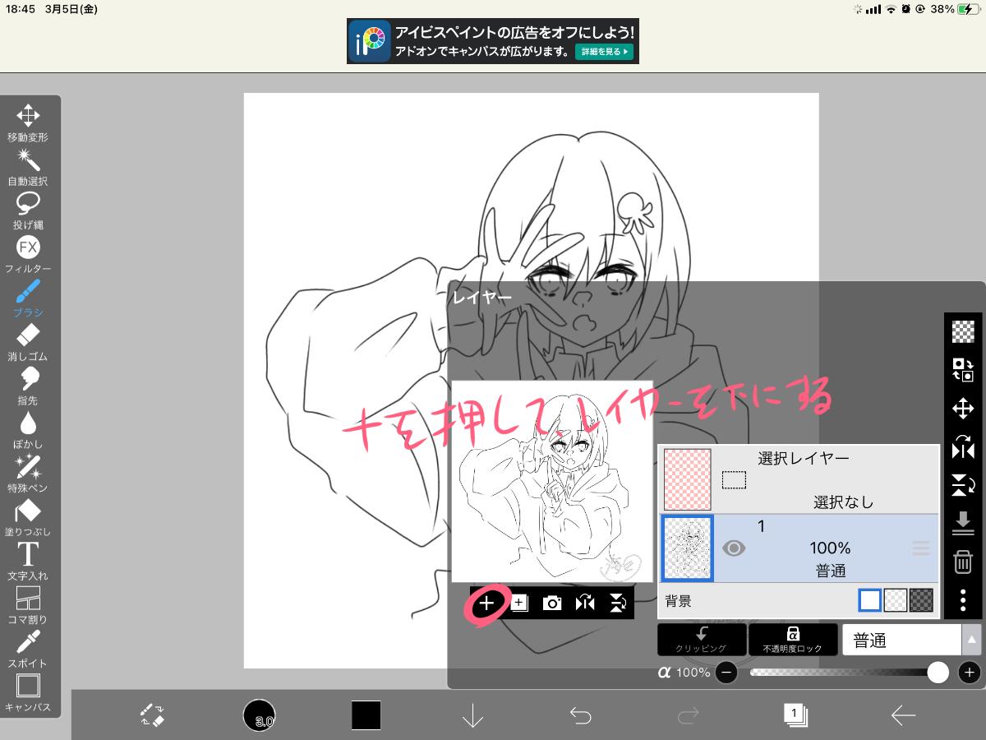Open the black color swatch
This screenshot has height=740, width=986.
(366, 715)
